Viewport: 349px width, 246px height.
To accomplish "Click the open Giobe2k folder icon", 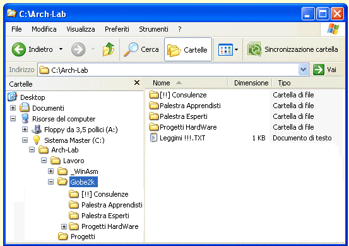I will 62,181.
